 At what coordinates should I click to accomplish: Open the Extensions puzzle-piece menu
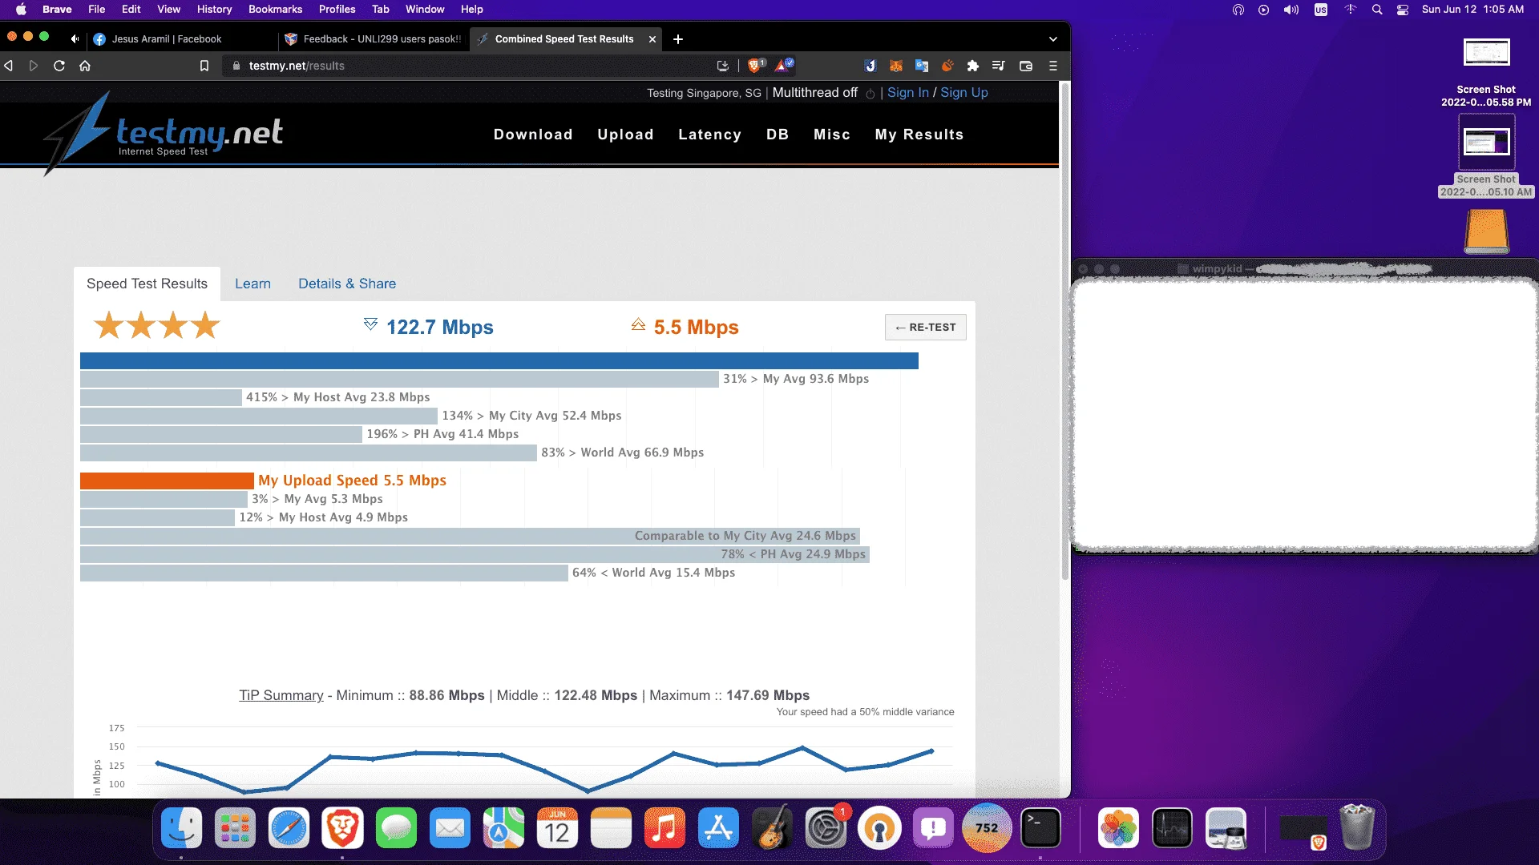tap(972, 66)
